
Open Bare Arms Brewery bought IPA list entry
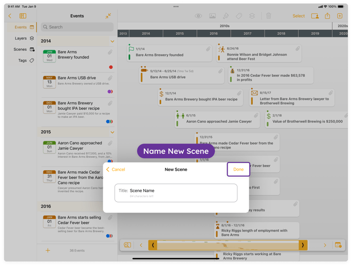pos(78,112)
